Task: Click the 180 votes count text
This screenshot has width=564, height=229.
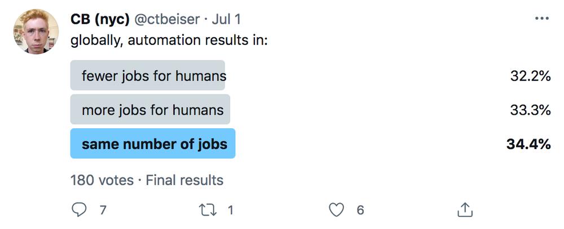Action: (102, 180)
